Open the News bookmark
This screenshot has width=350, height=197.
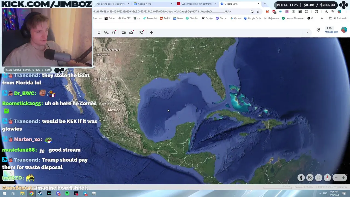point(178,18)
